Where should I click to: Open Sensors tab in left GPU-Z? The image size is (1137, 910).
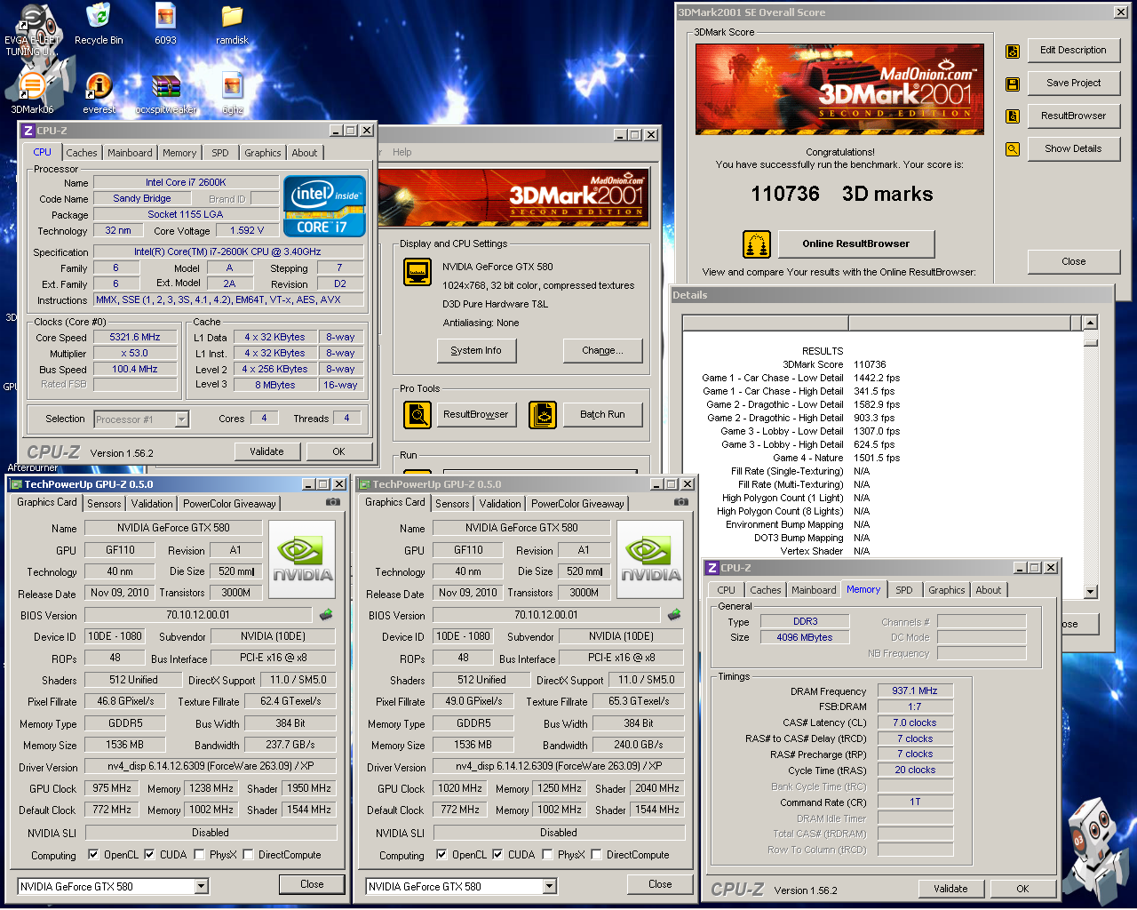point(104,503)
